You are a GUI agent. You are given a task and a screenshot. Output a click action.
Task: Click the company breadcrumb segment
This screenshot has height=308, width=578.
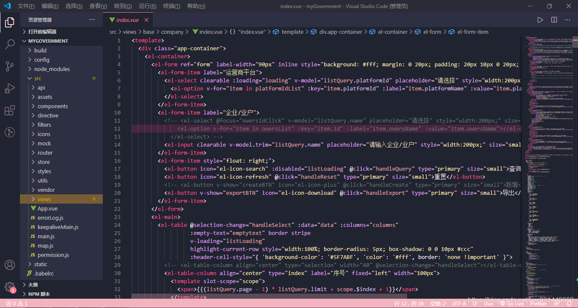[x=172, y=32]
